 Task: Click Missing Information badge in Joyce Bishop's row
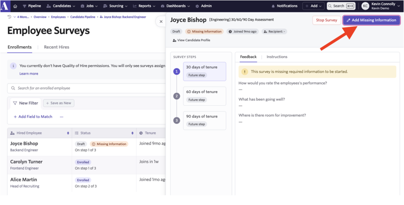tap(109, 144)
